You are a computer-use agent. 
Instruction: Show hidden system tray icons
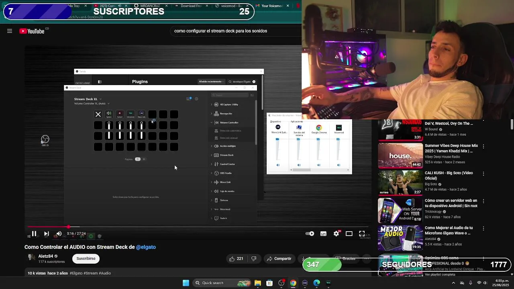click(454, 283)
